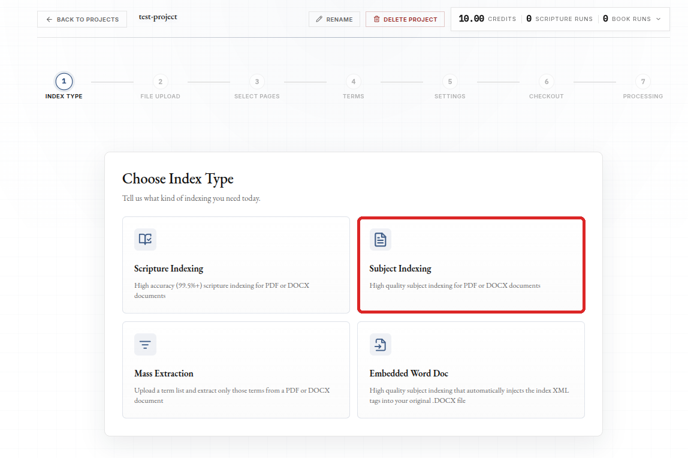Image resolution: width=688 pixels, height=458 pixels.
Task: Click the Mass Extraction term list description
Action: (x=232, y=395)
